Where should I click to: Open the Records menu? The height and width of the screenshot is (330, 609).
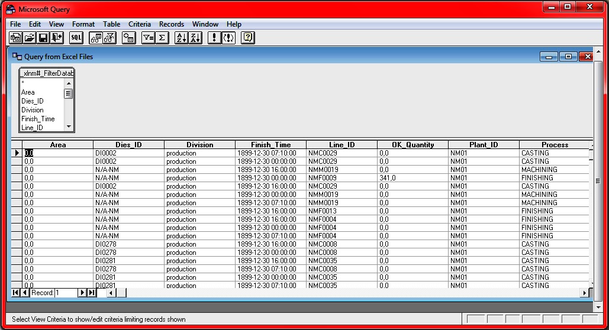(x=171, y=24)
